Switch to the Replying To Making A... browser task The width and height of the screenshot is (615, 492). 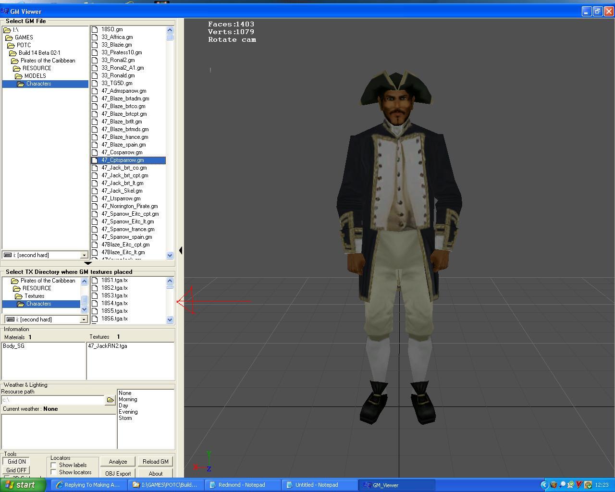pyautogui.click(x=89, y=485)
